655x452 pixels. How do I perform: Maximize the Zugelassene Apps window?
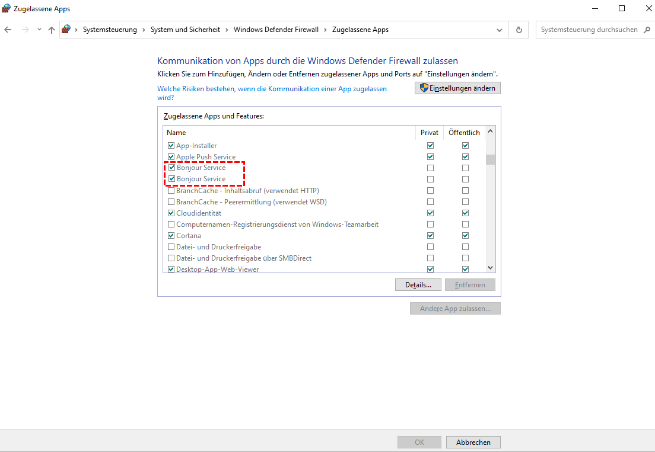[x=622, y=8]
